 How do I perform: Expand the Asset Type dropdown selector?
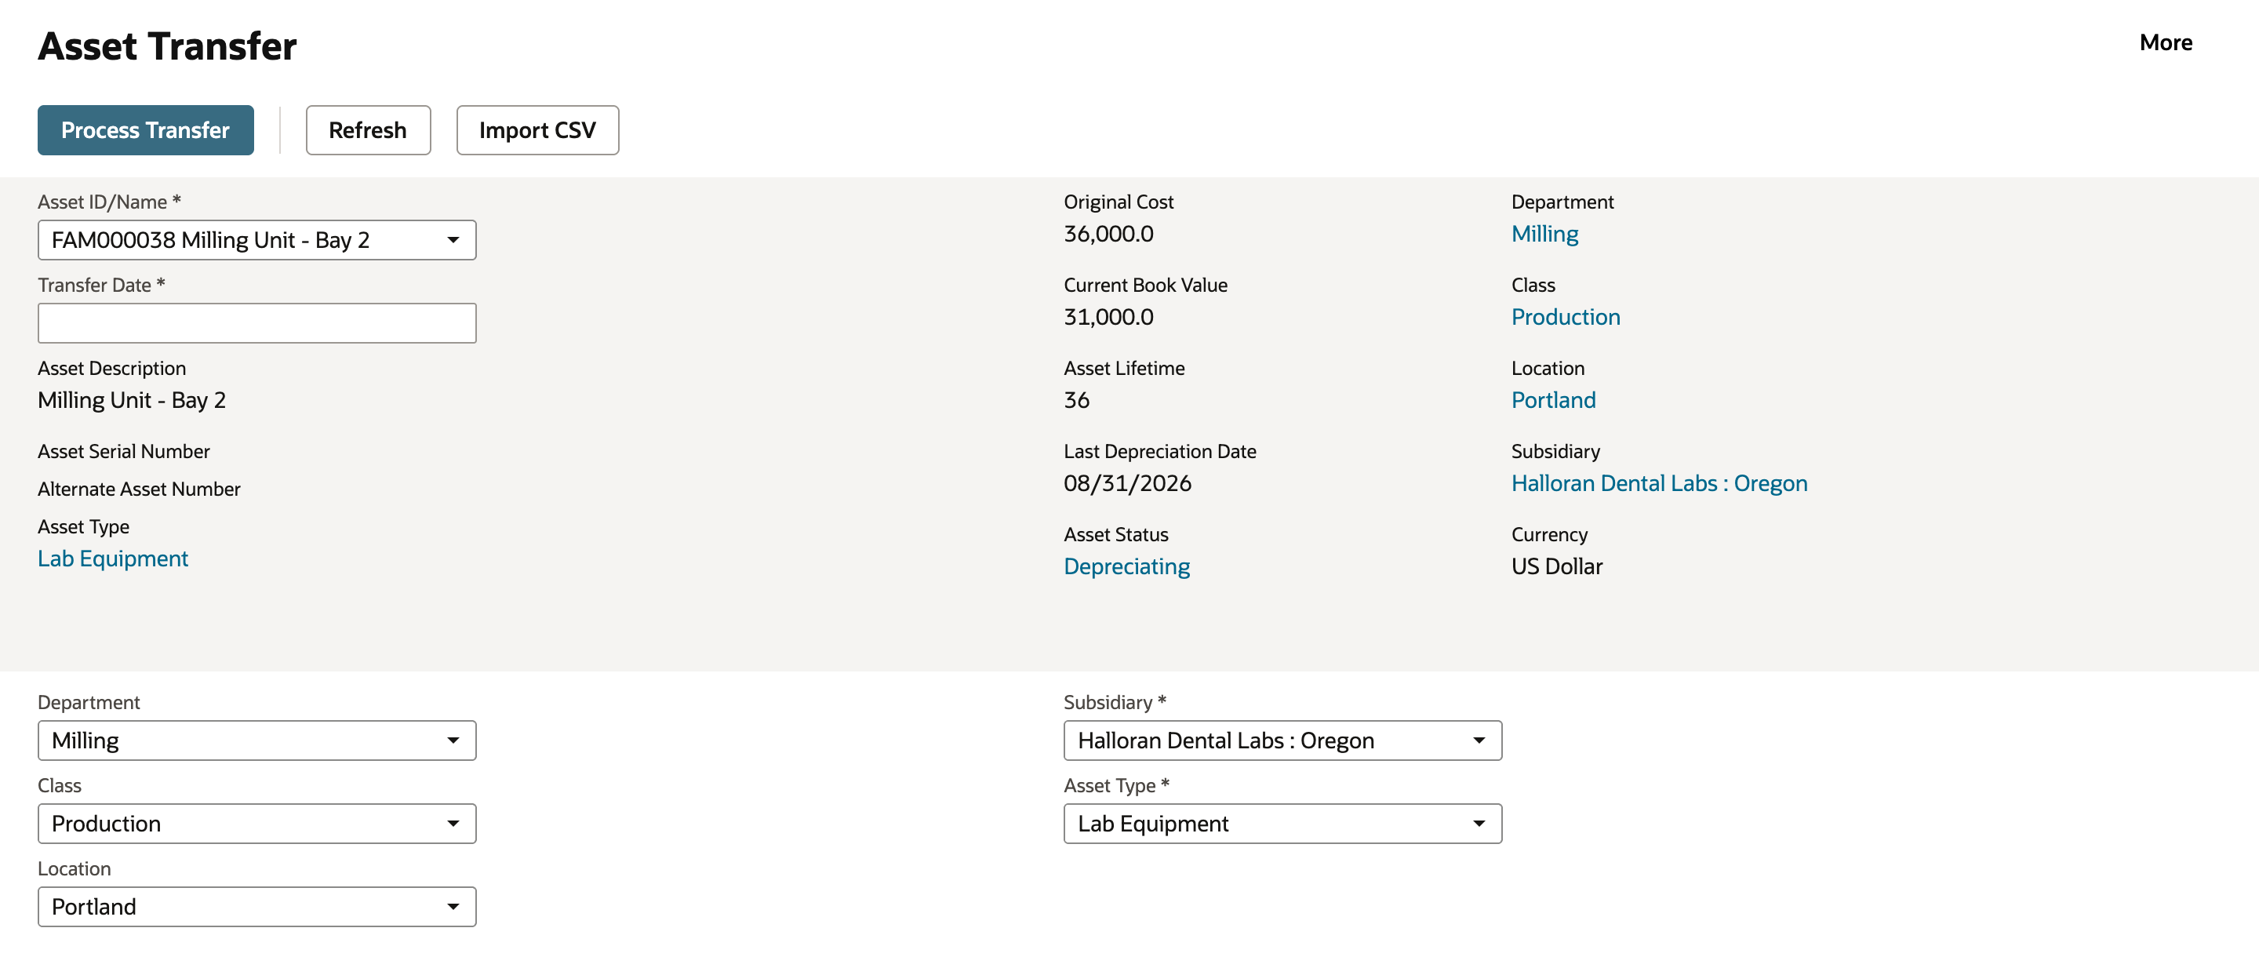(1283, 824)
